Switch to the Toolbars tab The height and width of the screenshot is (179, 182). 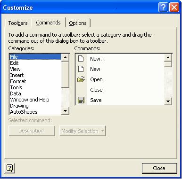click(18, 23)
